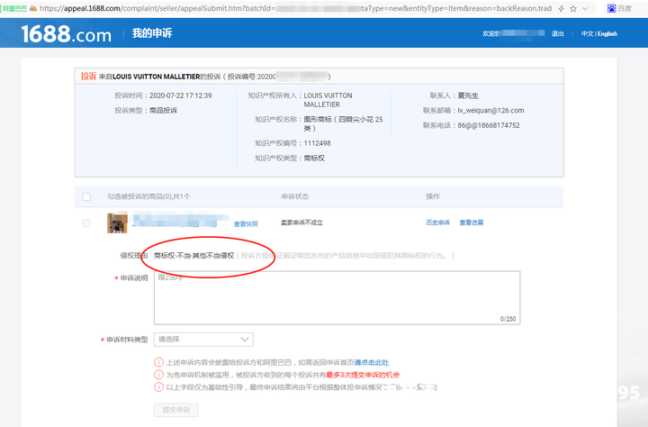Click 退出 to log out

tap(557, 33)
